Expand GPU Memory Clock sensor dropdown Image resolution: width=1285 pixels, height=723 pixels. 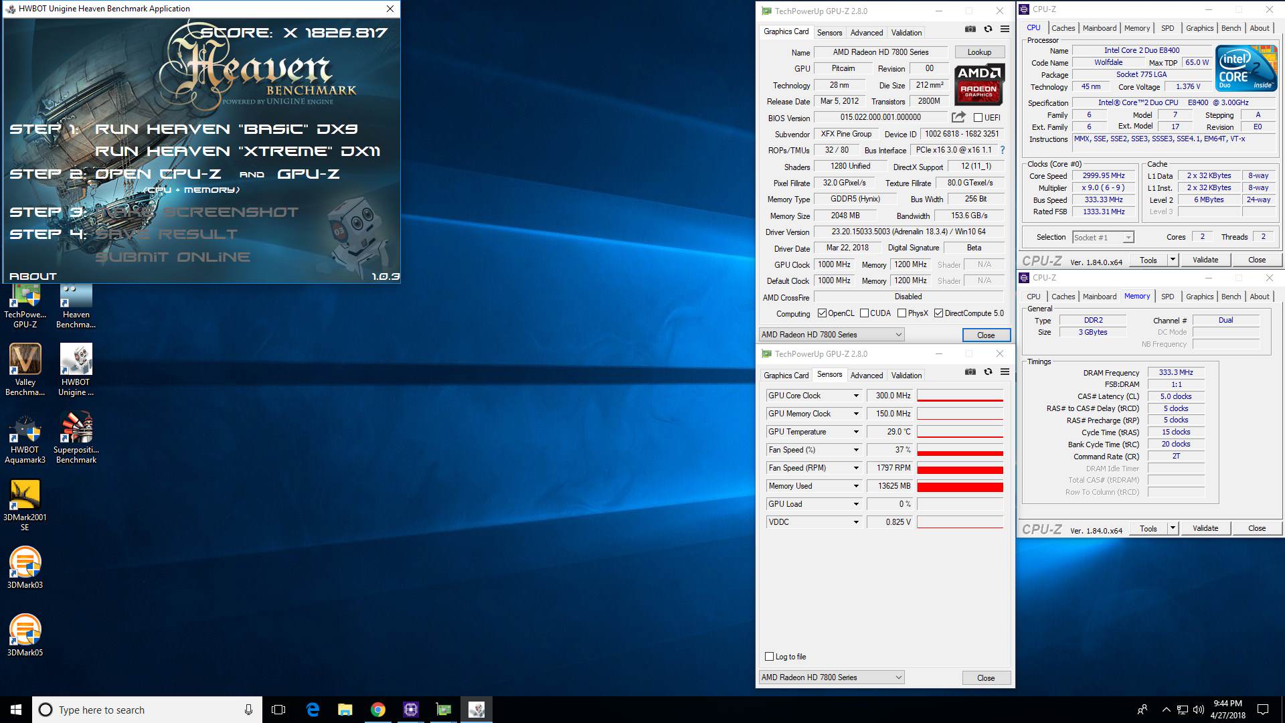pyautogui.click(x=855, y=414)
